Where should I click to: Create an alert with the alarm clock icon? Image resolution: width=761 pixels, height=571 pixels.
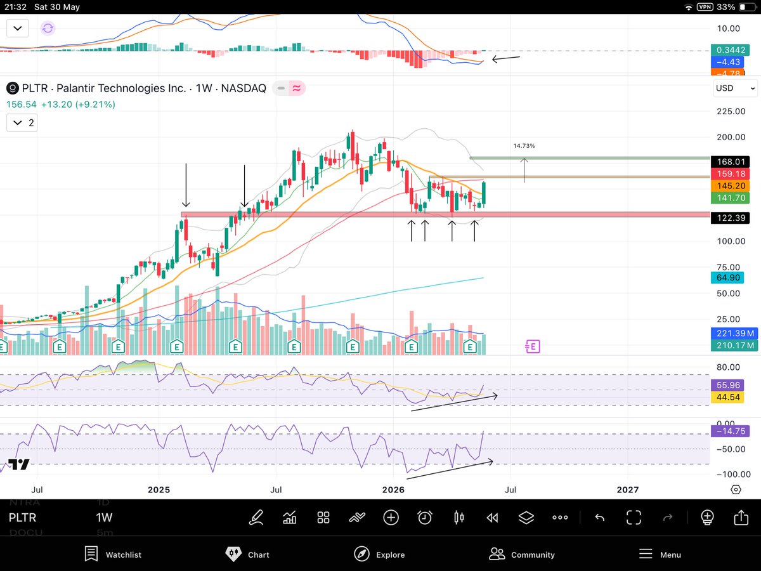(424, 517)
